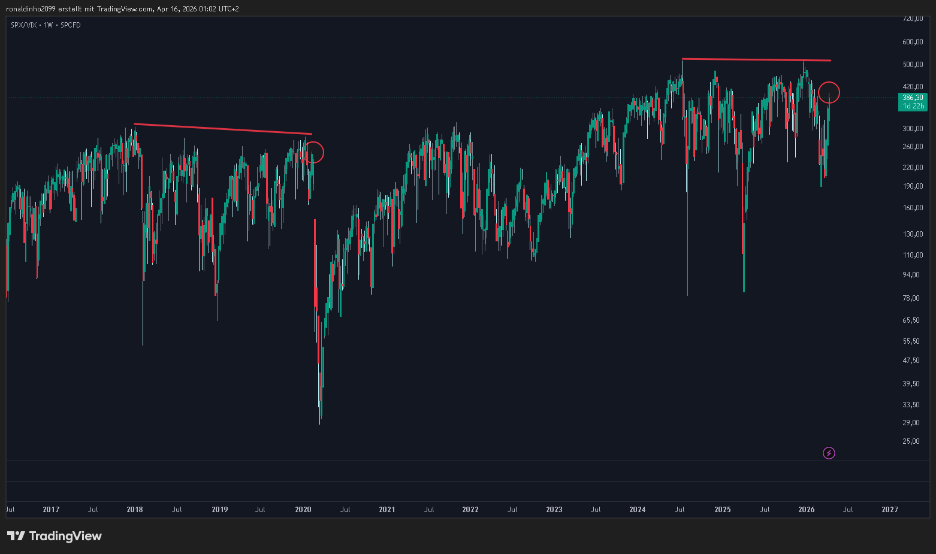Click the 260,00 price scale value
The width and height of the screenshot is (936, 554).
(913, 147)
